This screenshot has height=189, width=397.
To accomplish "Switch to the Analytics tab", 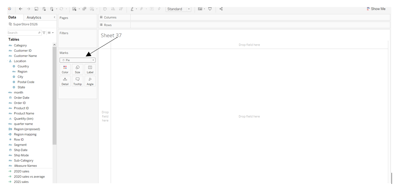I will coord(34,17).
